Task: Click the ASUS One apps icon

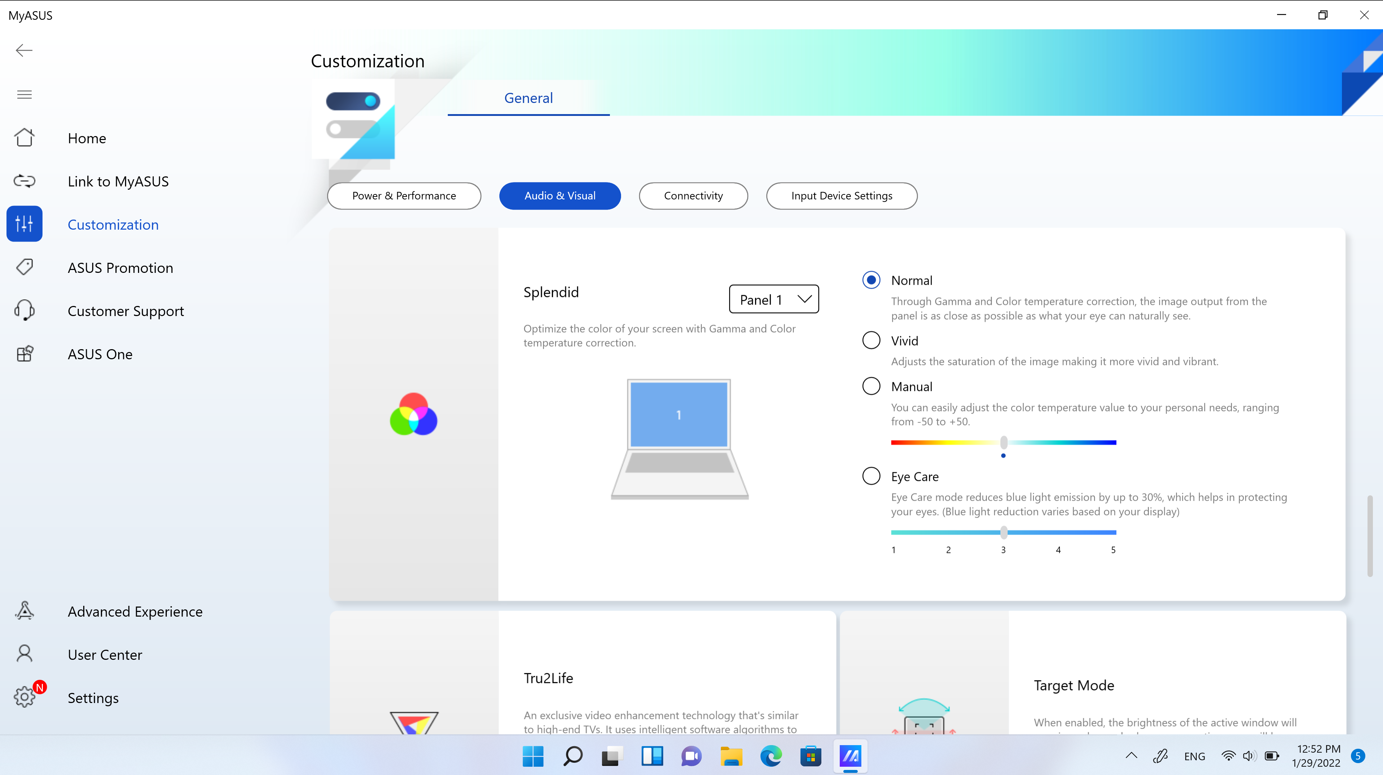Action: [x=24, y=354]
